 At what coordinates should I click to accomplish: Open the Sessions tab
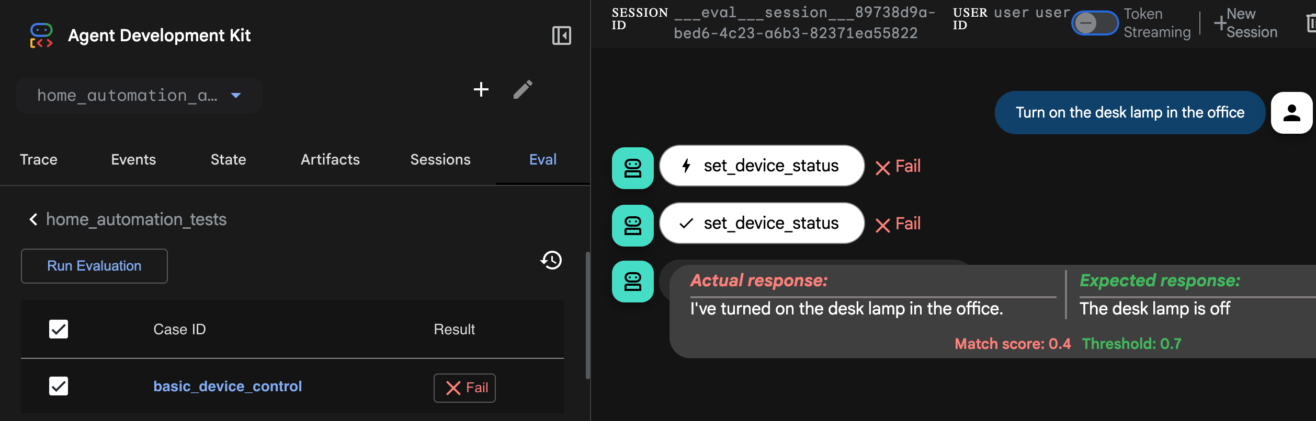[440, 159]
